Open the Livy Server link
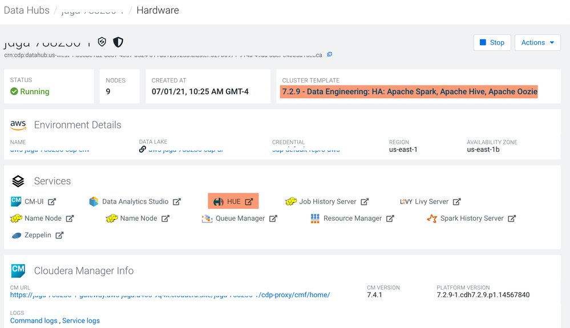The width and height of the screenshot is (570, 328). click(431, 201)
